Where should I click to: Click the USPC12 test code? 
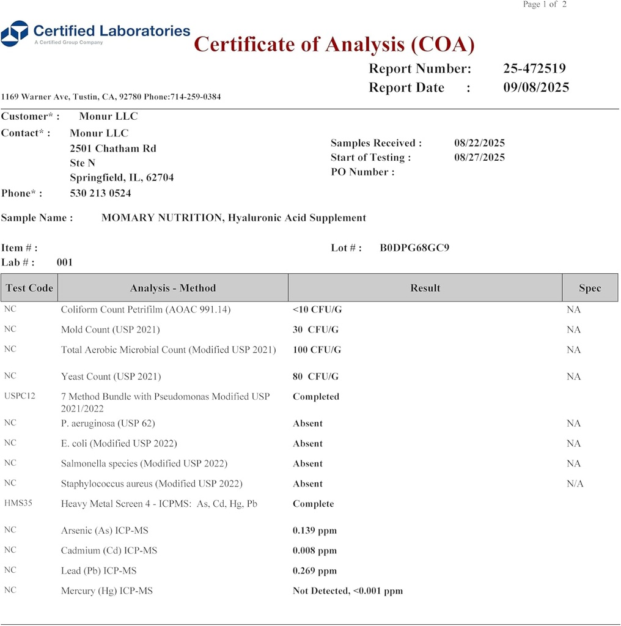pos(20,396)
